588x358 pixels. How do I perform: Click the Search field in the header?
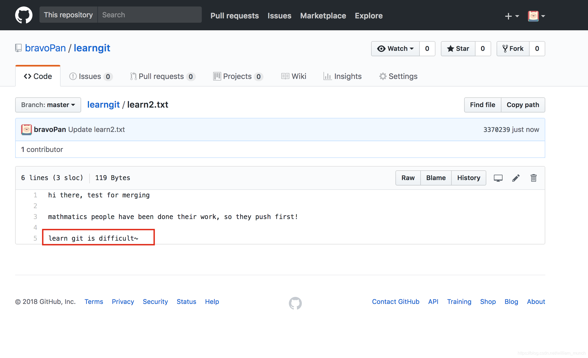coord(150,15)
